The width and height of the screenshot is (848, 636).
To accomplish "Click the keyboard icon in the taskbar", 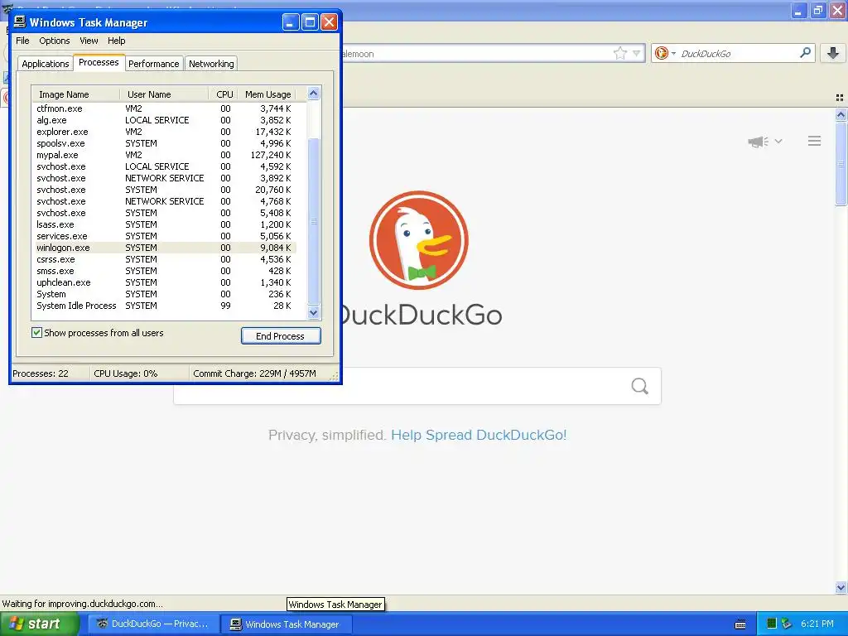I will click(740, 624).
